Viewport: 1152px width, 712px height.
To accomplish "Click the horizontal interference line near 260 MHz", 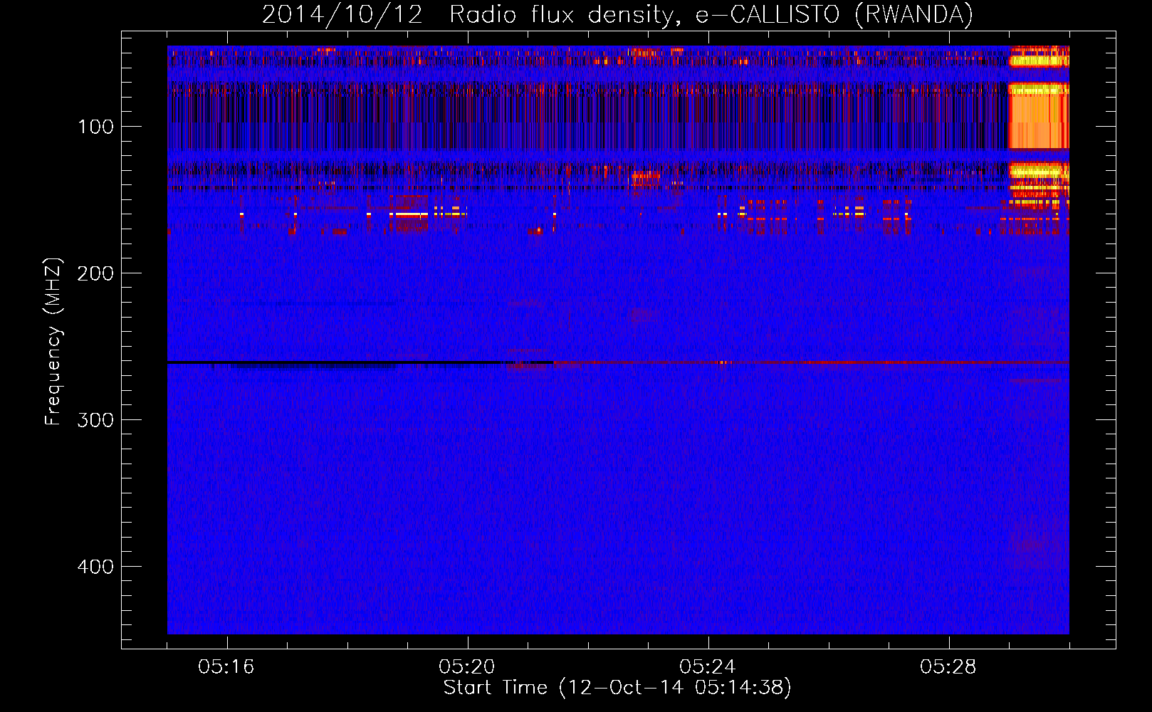I will [x=618, y=363].
